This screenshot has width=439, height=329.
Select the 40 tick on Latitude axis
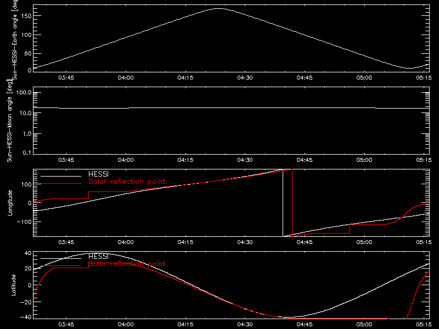tap(28, 253)
